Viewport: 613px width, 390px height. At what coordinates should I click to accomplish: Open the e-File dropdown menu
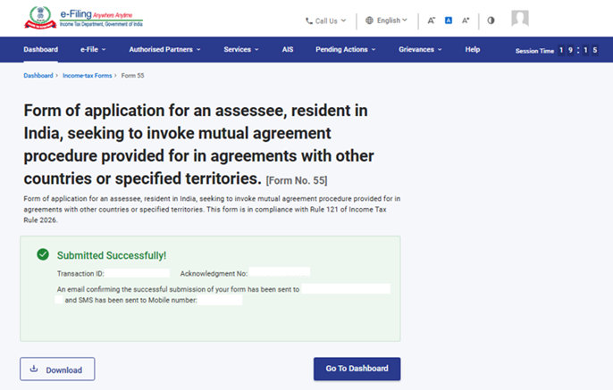coord(93,50)
